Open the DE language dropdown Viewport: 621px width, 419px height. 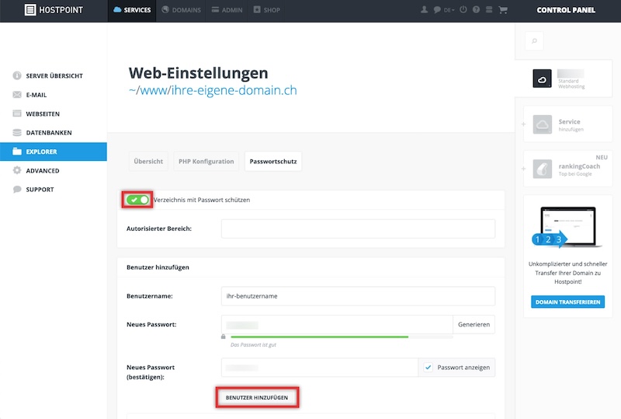point(449,10)
